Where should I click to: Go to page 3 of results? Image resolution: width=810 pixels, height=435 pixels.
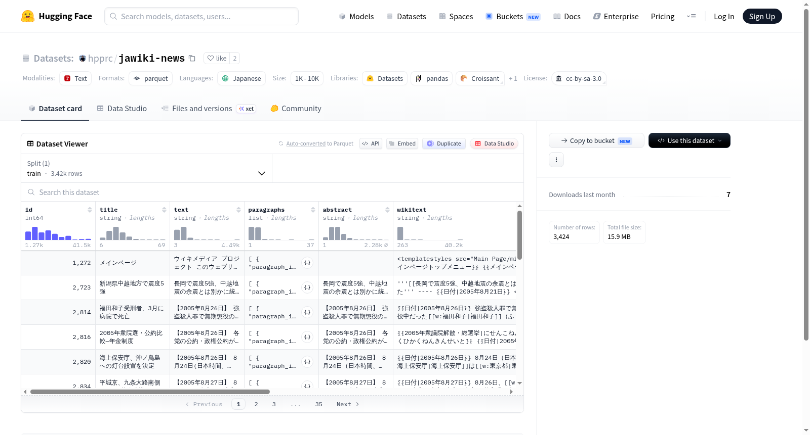coord(274,404)
